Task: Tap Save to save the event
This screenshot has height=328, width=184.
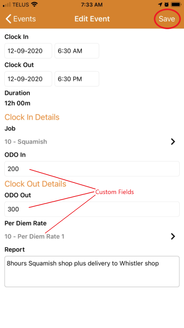Action: click(167, 19)
